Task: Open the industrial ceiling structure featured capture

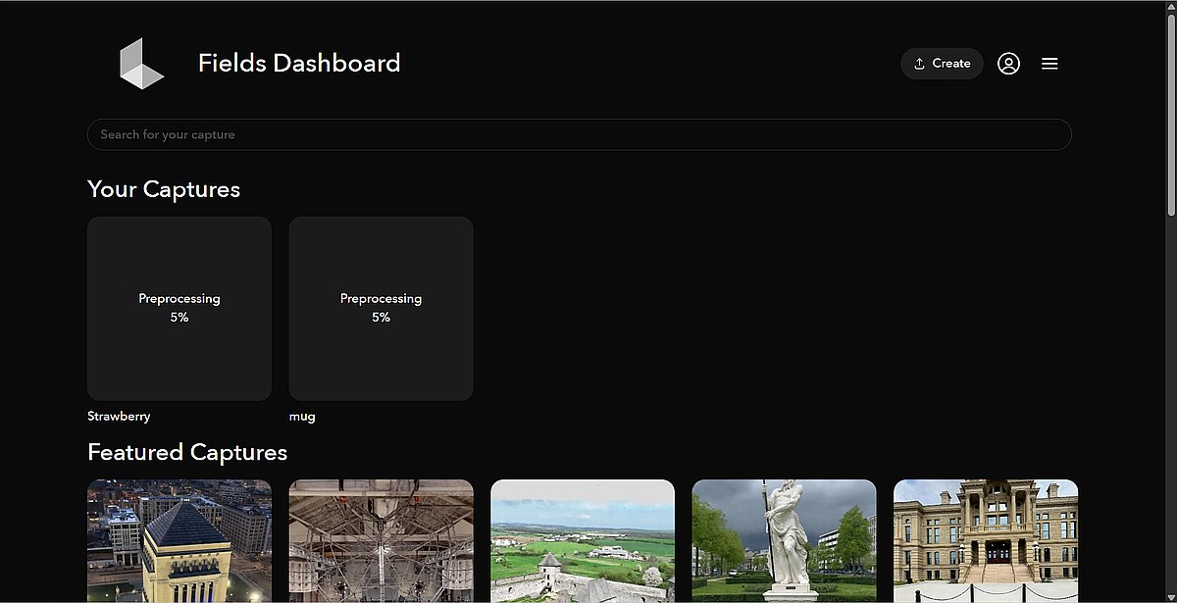Action: (381, 540)
